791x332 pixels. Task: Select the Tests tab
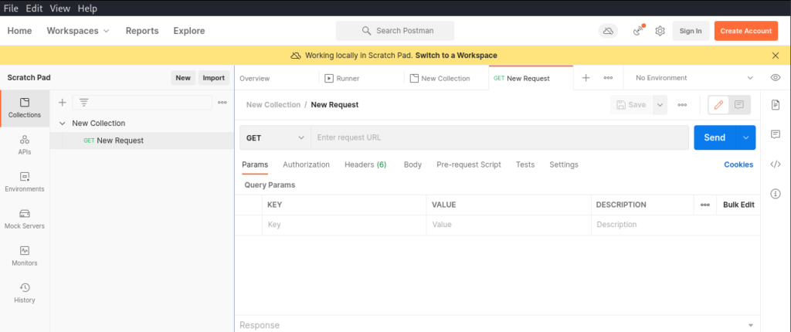[525, 164]
